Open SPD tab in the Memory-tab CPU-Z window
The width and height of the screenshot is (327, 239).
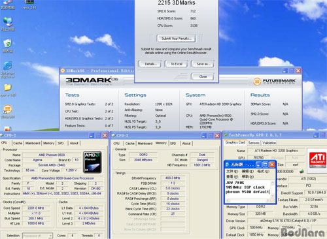(173, 144)
